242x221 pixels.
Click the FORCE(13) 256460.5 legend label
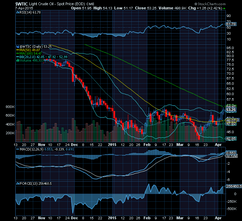point(36,183)
